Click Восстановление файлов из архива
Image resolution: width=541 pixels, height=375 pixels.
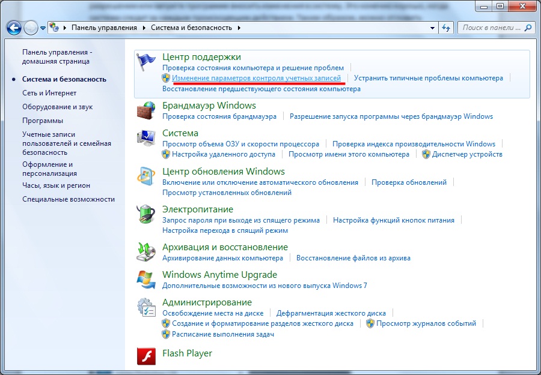353,258
